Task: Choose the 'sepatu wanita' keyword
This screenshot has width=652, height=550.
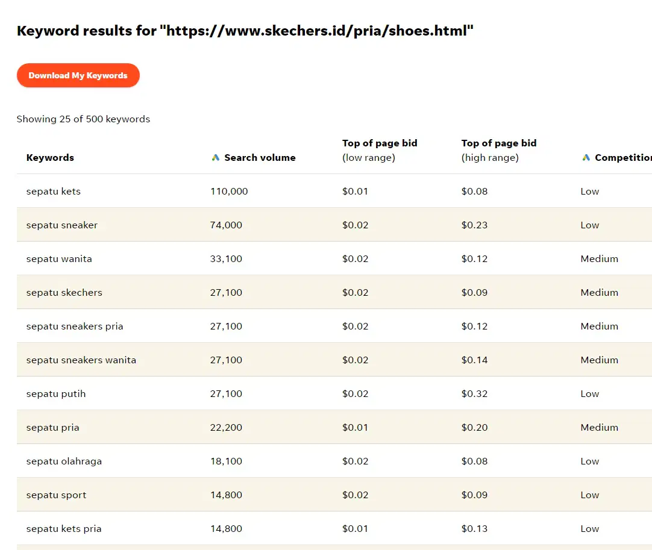Action: point(59,258)
